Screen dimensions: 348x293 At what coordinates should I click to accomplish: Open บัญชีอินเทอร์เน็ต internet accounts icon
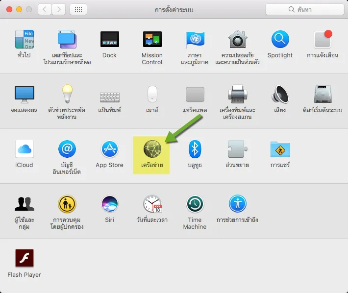[x=67, y=149]
